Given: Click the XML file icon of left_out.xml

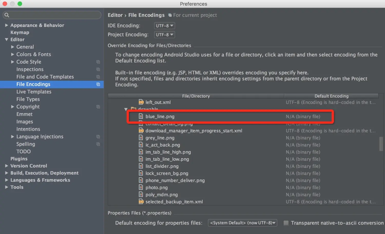Looking at the screenshot, I should pyautogui.click(x=141, y=102).
